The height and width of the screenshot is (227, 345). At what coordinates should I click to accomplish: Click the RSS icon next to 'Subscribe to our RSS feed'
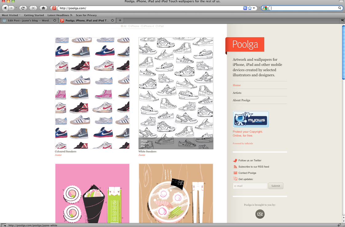[x=235, y=166]
